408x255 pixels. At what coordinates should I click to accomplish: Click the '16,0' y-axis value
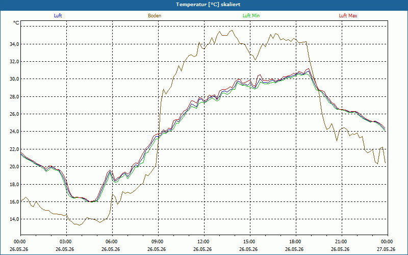pos(14,202)
